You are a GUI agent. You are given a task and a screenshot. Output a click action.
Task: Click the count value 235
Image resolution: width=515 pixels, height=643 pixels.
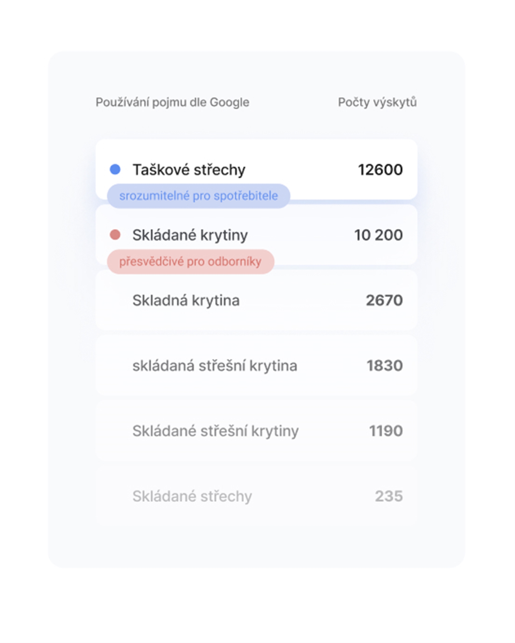coord(389,496)
